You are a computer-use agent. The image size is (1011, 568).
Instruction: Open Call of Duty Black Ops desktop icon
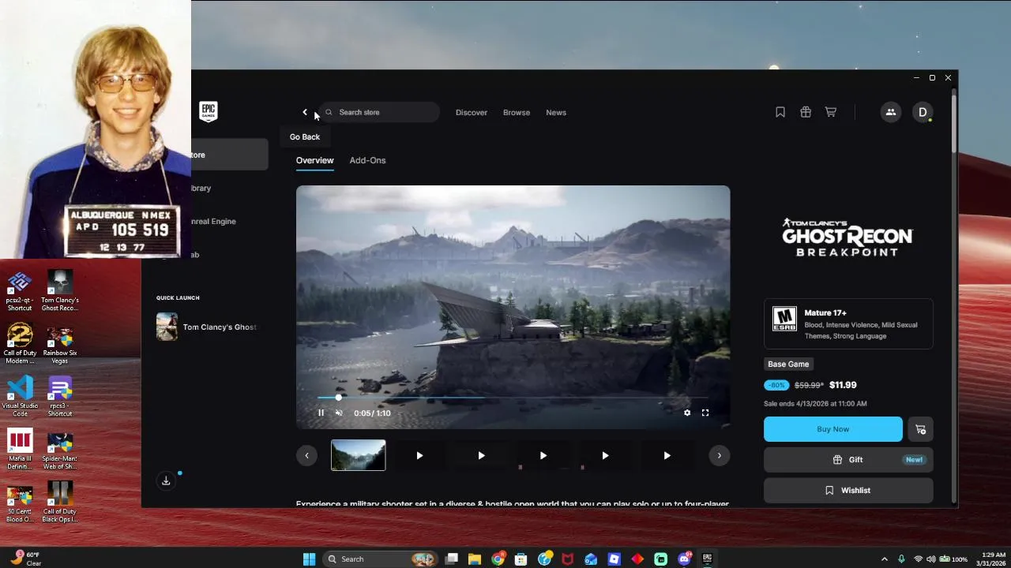point(60,503)
